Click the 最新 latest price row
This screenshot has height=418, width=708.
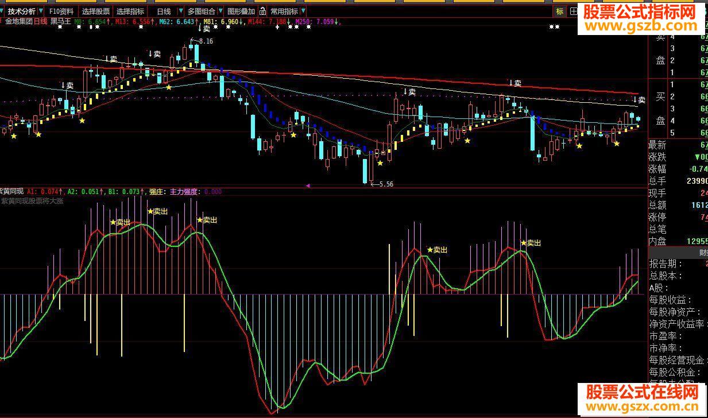pos(678,145)
